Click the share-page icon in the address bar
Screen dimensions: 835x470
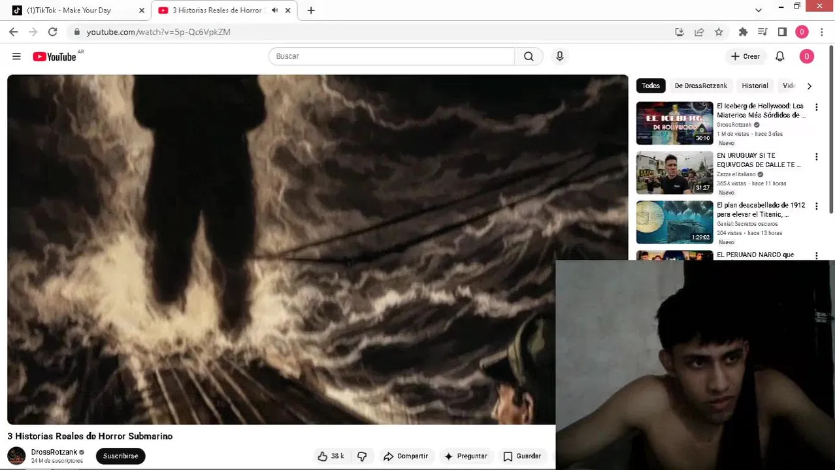699,32
